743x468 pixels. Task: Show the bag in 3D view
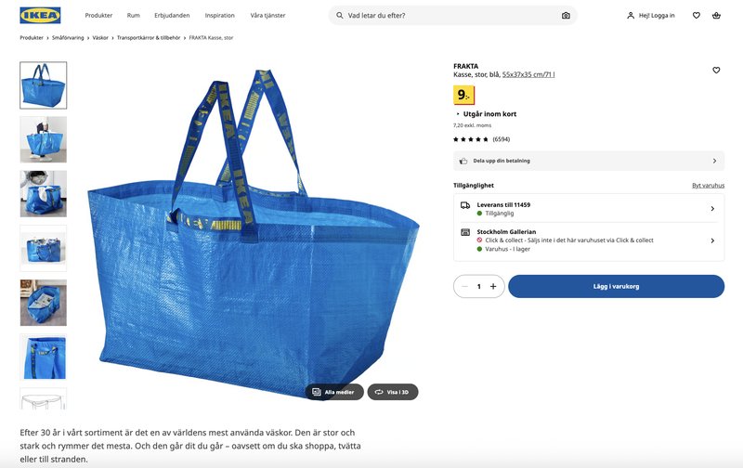[393, 392]
